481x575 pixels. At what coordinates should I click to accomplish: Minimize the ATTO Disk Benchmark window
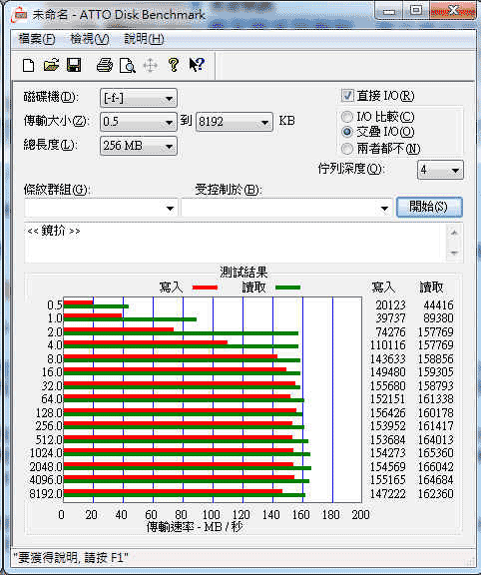tap(388, 11)
